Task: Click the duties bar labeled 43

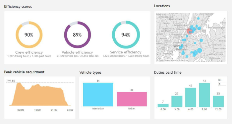Action: (191, 97)
